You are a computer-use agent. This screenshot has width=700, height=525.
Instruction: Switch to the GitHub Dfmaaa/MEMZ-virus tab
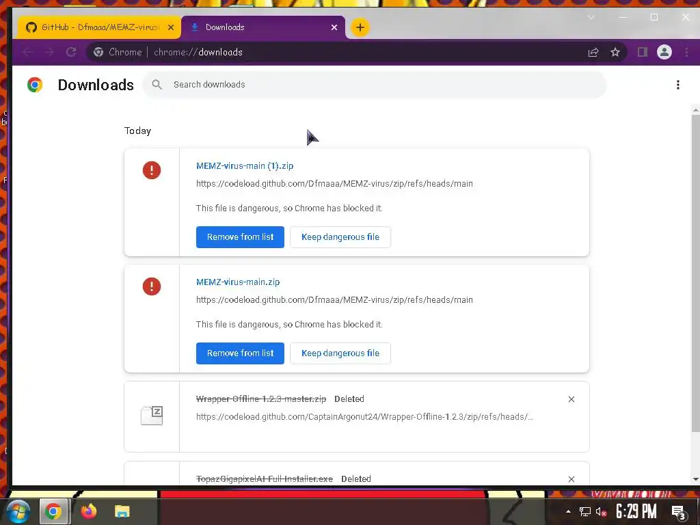pyautogui.click(x=98, y=27)
